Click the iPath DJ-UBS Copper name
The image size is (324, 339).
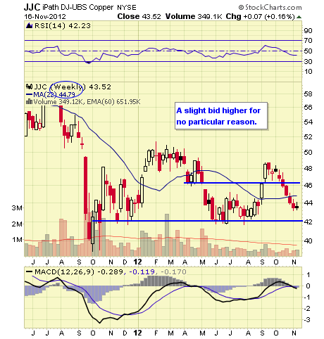point(78,7)
